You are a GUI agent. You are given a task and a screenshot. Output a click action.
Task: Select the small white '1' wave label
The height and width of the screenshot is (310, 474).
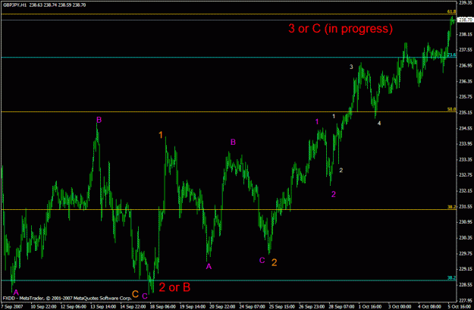click(x=334, y=116)
